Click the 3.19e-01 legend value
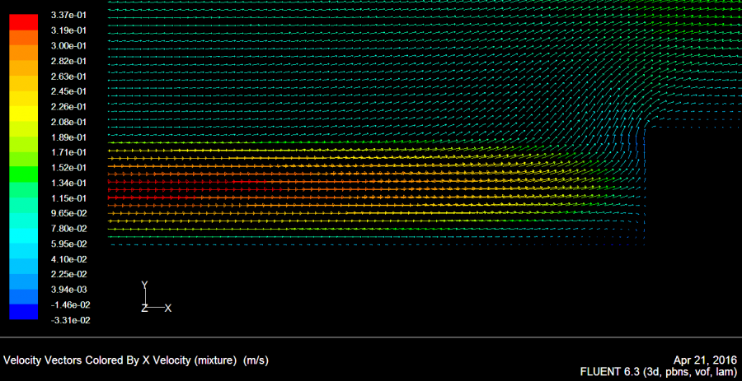Viewport: 742px width, 381px height. [68, 30]
